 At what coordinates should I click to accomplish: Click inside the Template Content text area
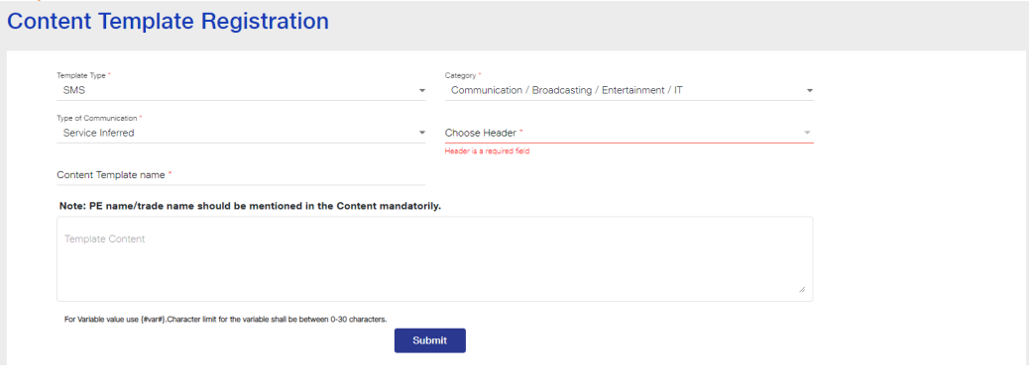point(434,259)
